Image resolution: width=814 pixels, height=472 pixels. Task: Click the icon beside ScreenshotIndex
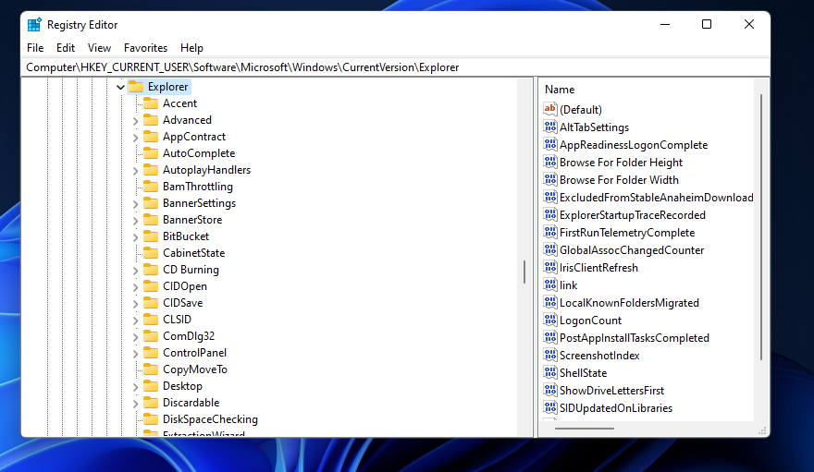pyautogui.click(x=550, y=355)
